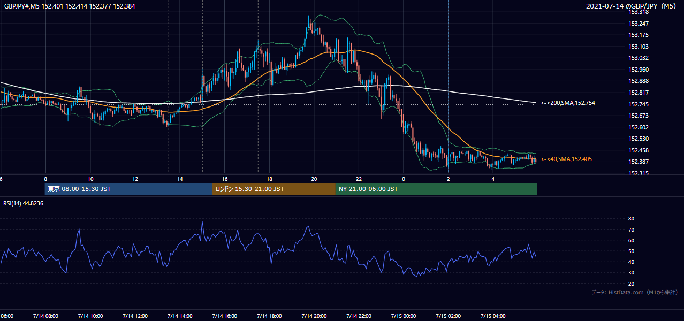684x321 pixels.
Task: Click hour tick 16 under the price chart
Action: (225, 179)
